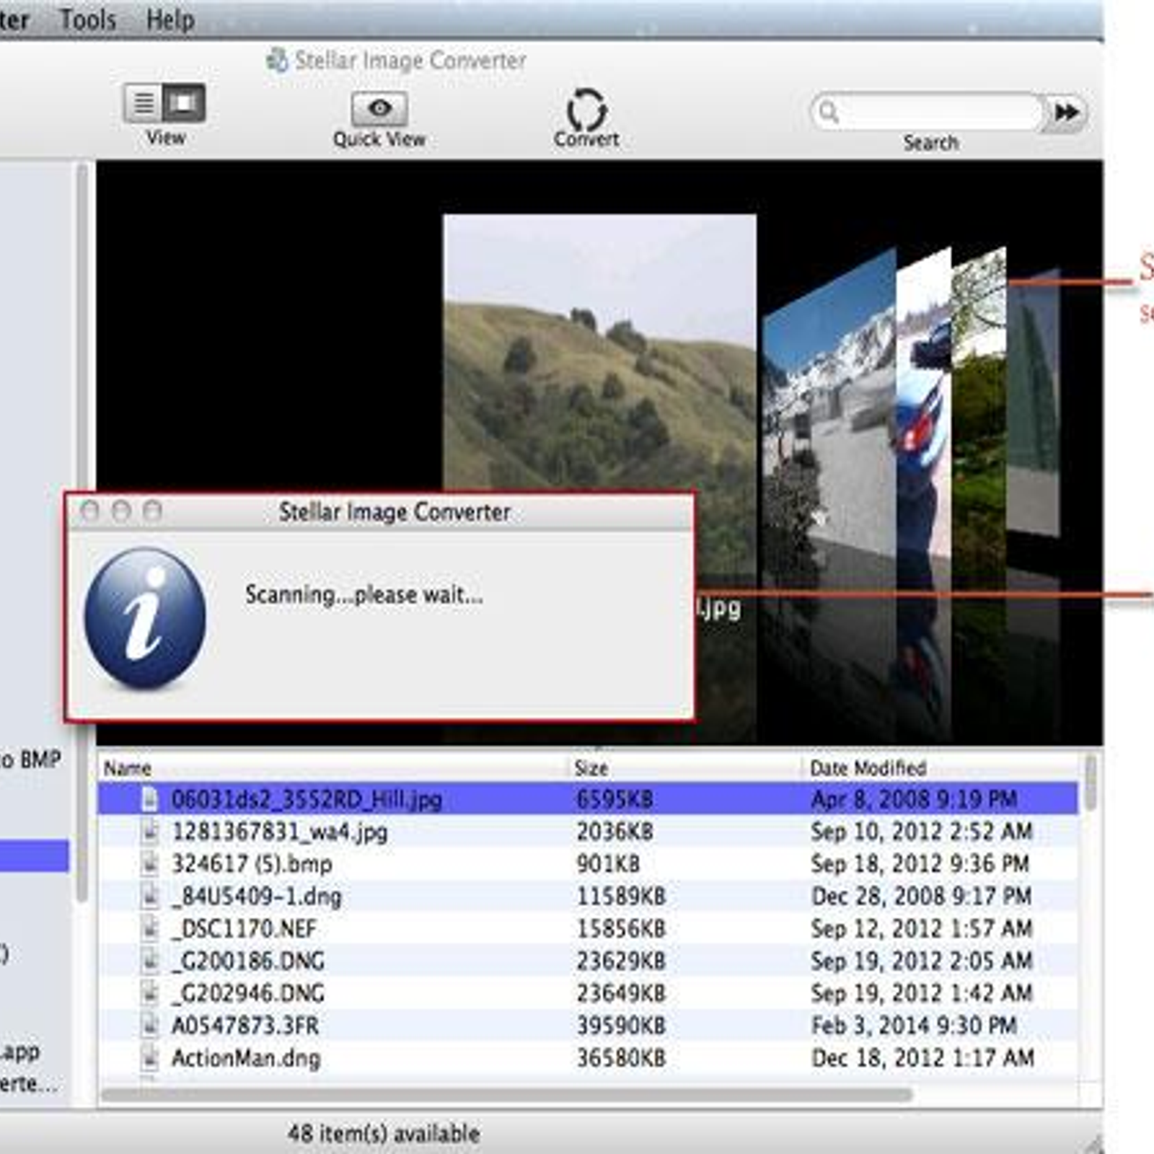Minimize the Scanning dialog window
Screen dimensions: 1154x1154
tap(121, 511)
